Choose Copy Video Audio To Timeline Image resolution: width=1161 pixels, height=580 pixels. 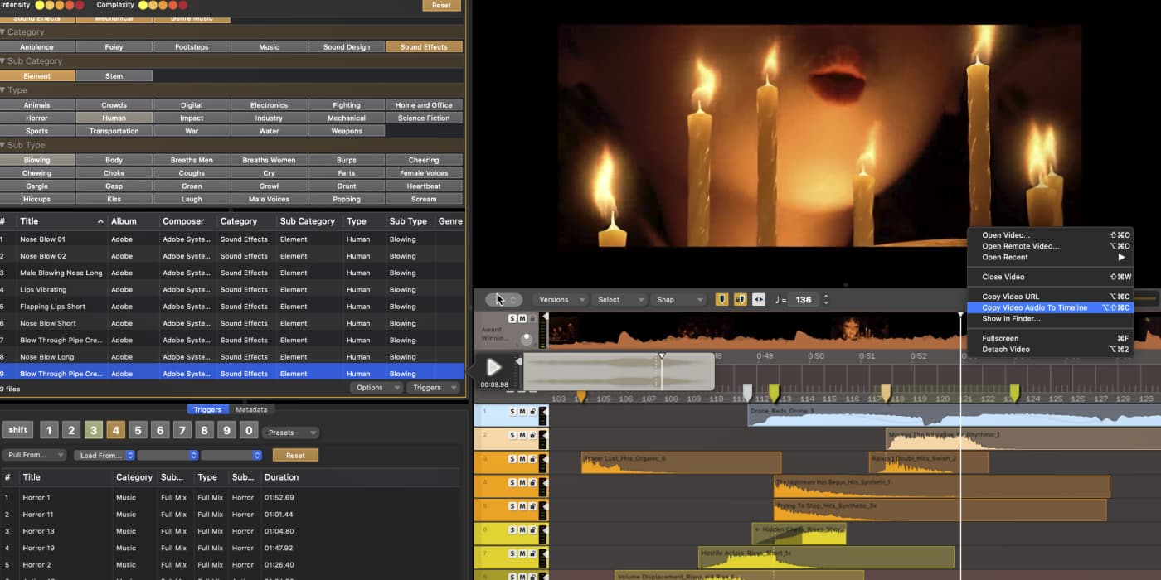[1034, 308]
